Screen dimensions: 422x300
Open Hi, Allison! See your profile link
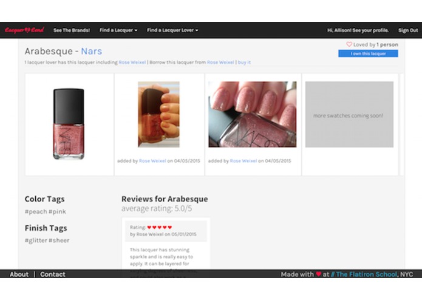[358, 30]
